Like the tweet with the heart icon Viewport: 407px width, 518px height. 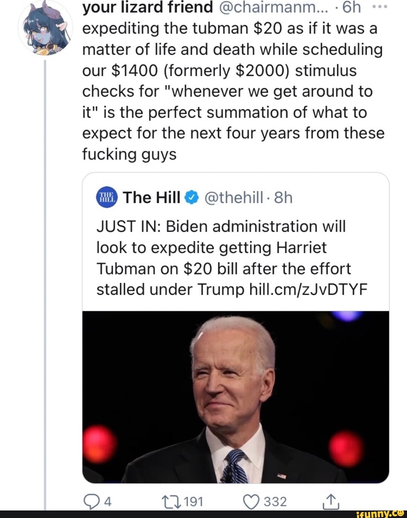click(251, 501)
